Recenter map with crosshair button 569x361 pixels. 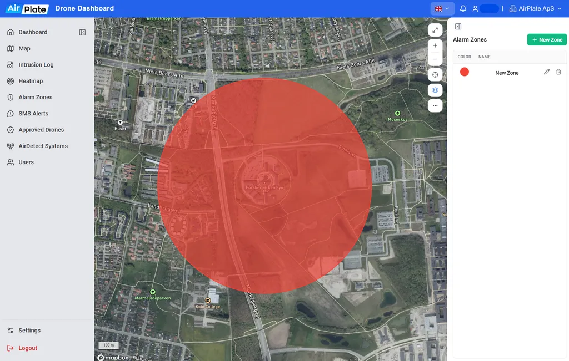(435, 75)
